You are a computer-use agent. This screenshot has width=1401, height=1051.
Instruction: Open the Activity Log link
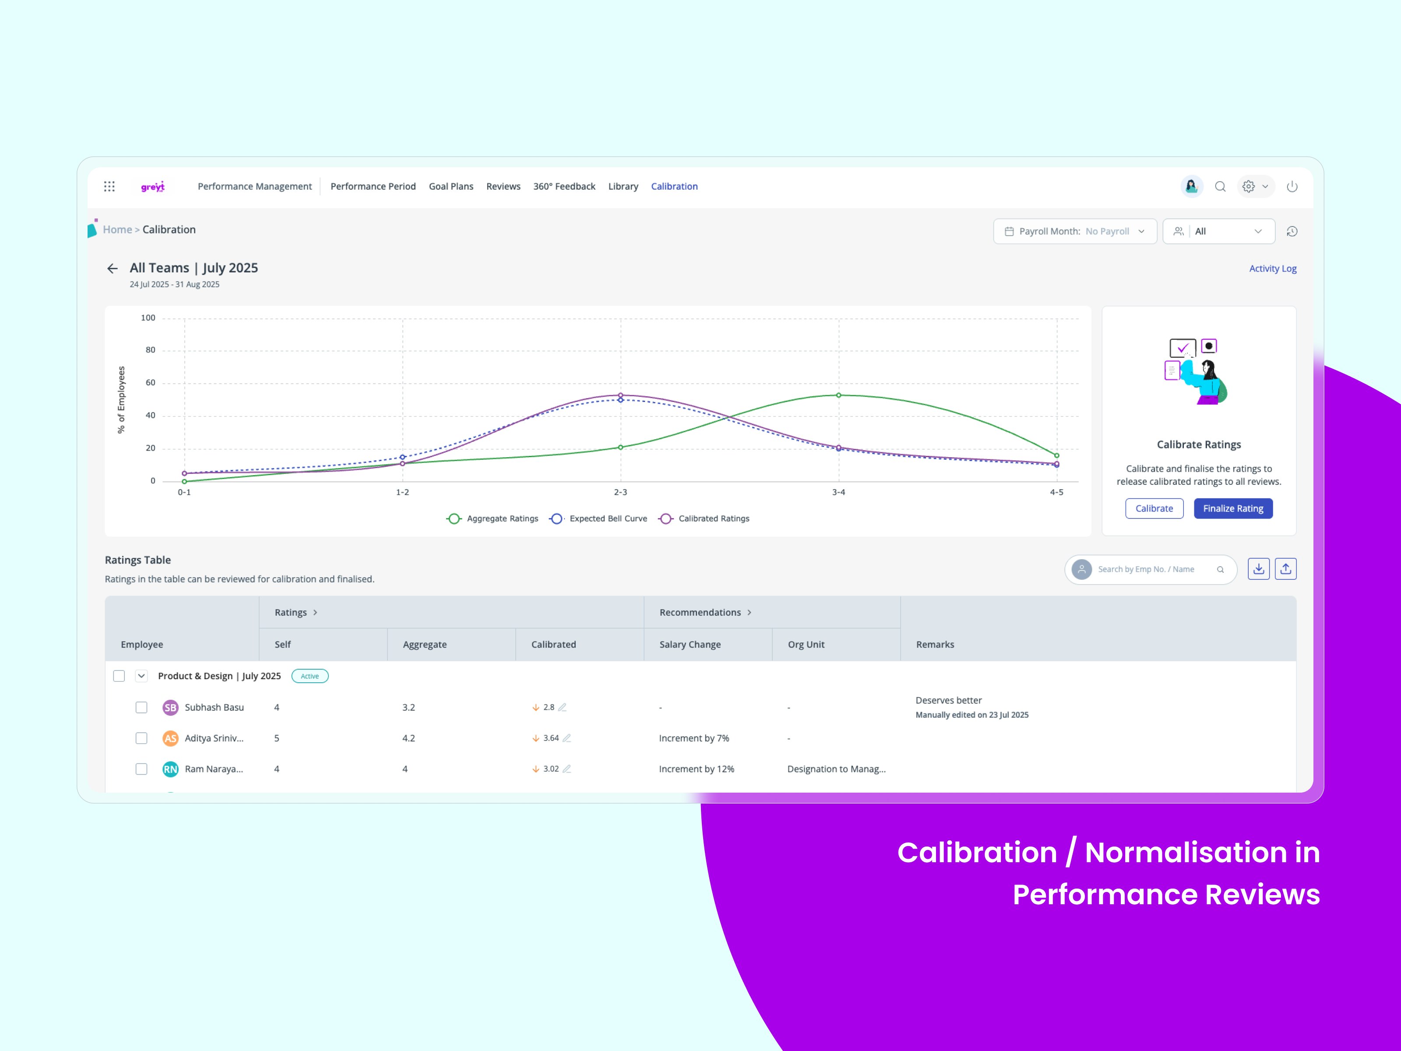(1272, 268)
